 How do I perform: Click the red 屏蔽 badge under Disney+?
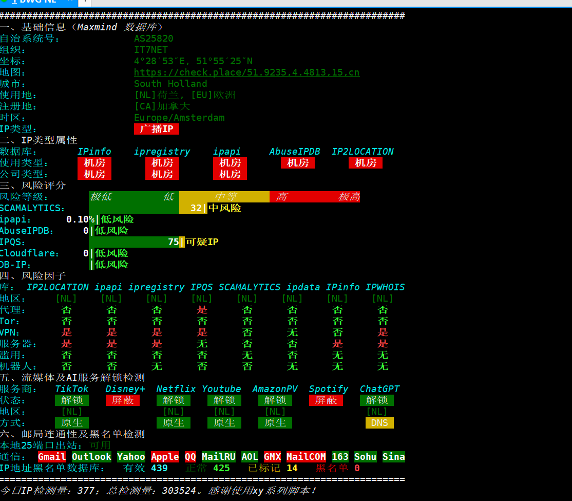pyautogui.click(x=123, y=400)
